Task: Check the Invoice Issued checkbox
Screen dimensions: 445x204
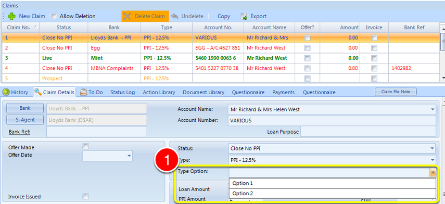Action: (85, 196)
